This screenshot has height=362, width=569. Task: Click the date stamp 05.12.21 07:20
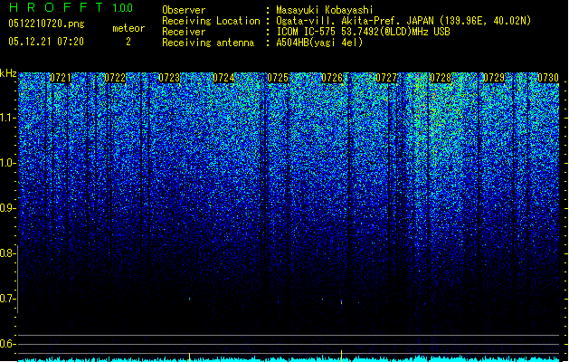(46, 42)
